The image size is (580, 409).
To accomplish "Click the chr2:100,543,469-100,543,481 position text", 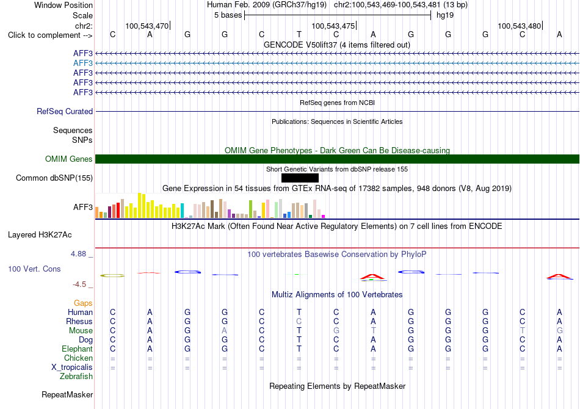I will (x=387, y=5).
